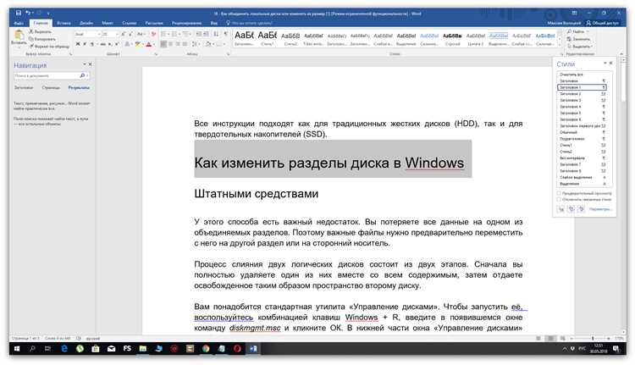Image resolution: width=635 pixels, height=365 pixels.
Task: Click the Paste clipboard icon
Action: (x=19, y=36)
